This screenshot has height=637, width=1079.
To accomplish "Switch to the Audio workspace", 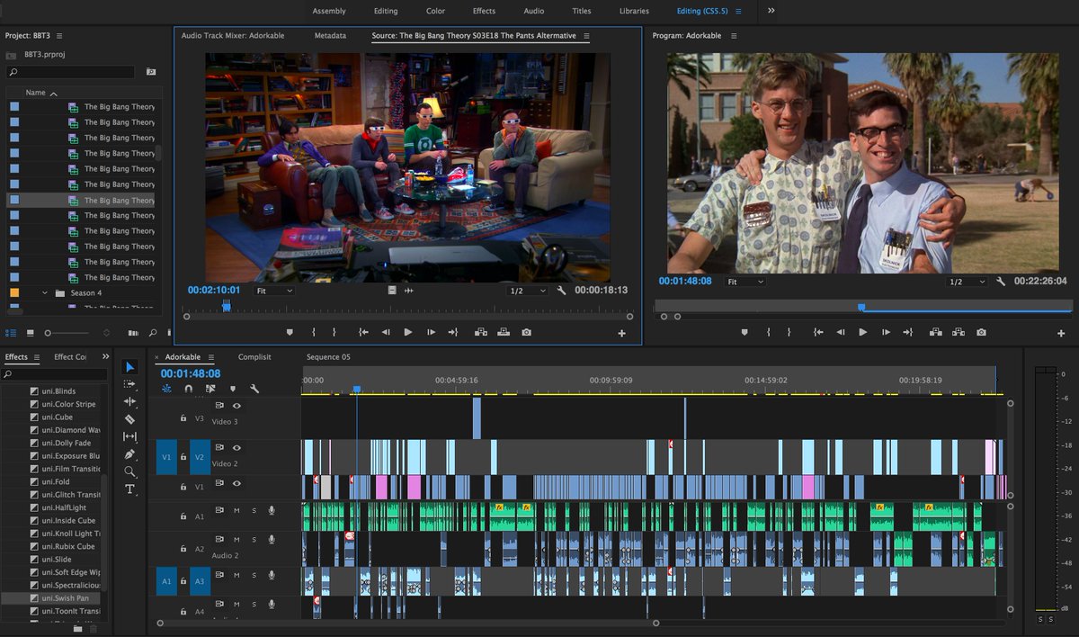I will [x=533, y=11].
